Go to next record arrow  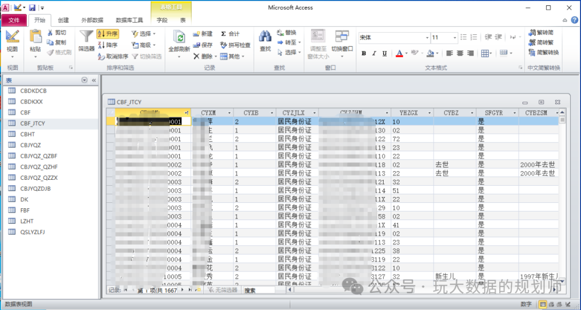click(x=182, y=290)
